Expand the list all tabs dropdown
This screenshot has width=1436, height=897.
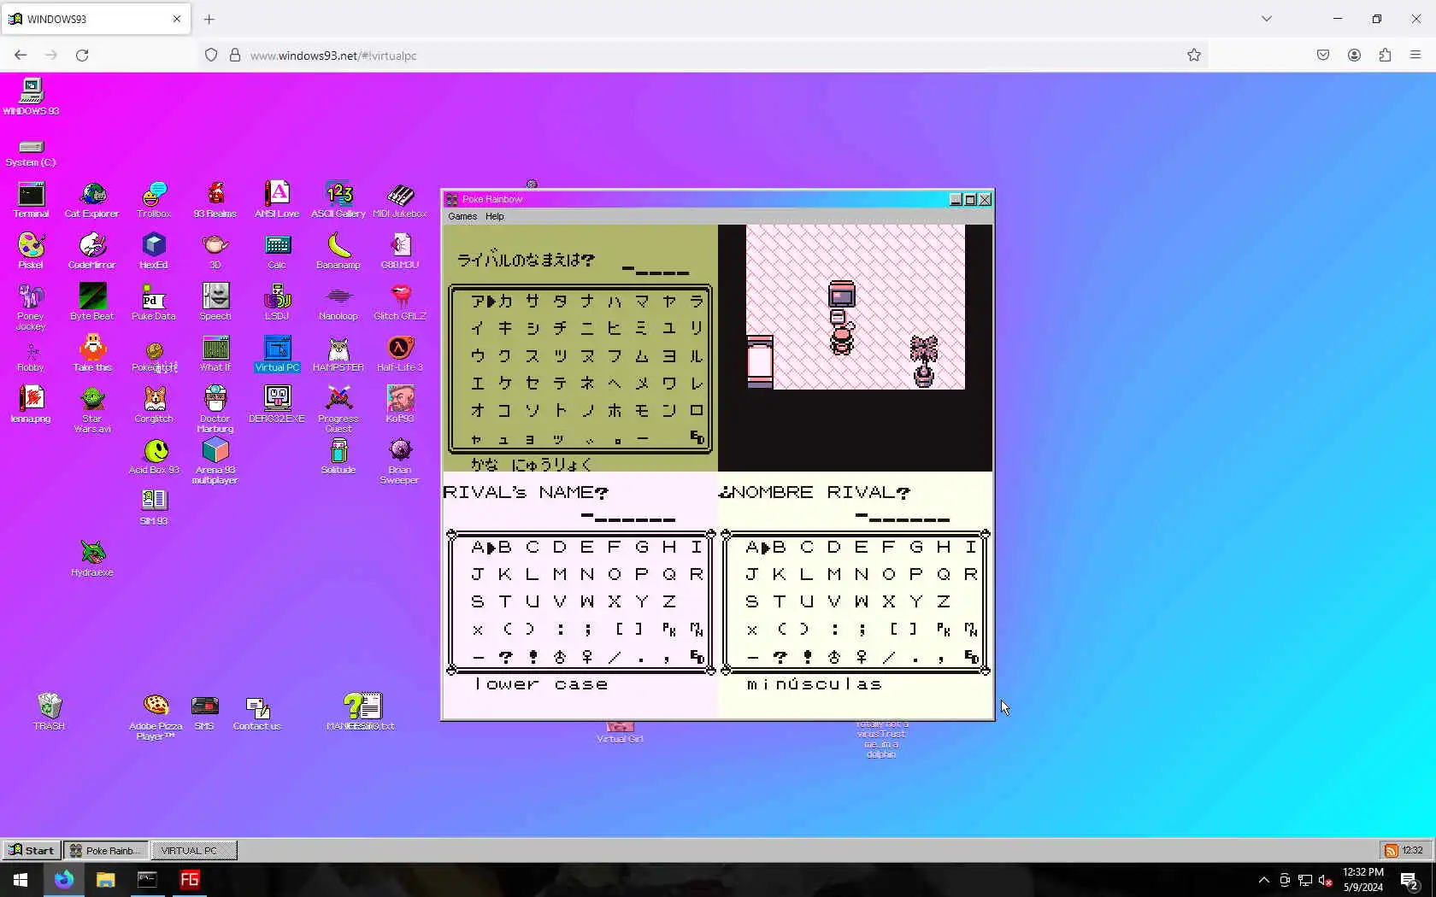pyautogui.click(x=1267, y=19)
